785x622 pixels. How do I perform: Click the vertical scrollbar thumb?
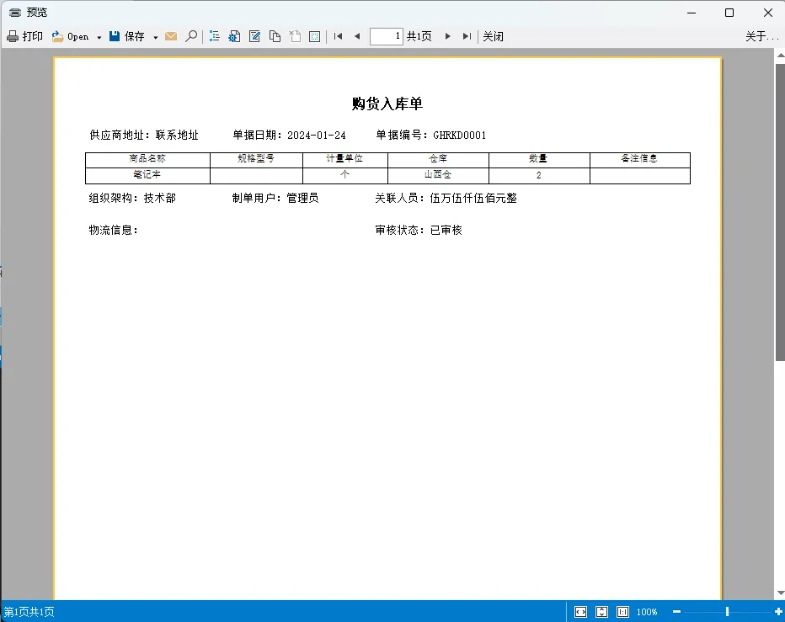pos(780,211)
